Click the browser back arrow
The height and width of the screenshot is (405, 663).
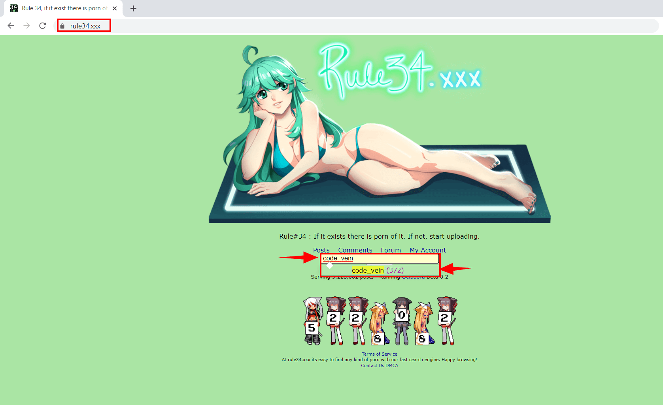click(x=11, y=26)
